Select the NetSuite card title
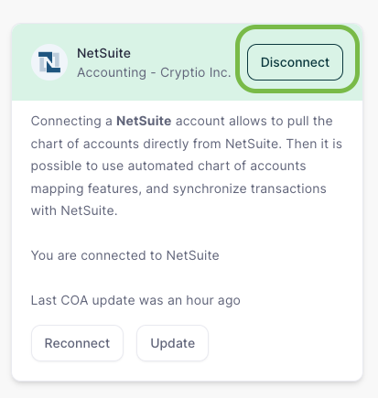 (x=103, y=53)
